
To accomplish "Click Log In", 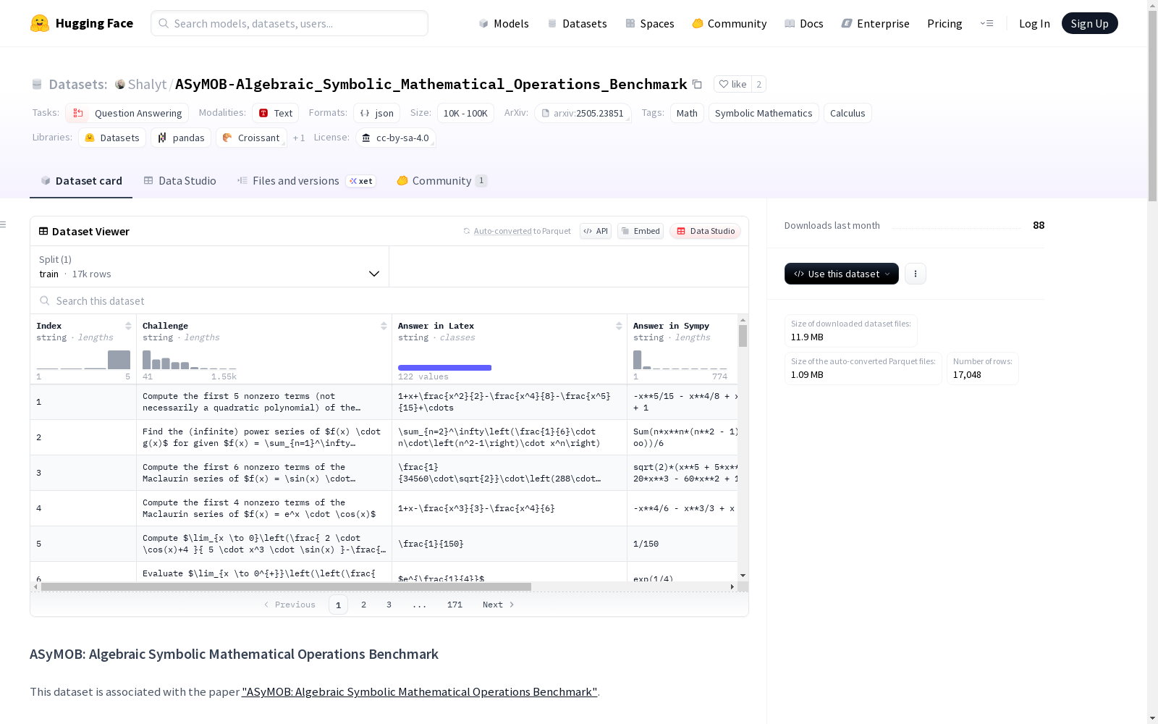I will coord(1034,23).
